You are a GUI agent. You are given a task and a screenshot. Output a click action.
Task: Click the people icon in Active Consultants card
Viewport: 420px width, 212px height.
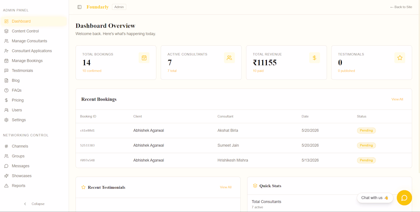229,58
